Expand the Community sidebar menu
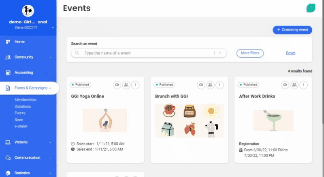 28,57
